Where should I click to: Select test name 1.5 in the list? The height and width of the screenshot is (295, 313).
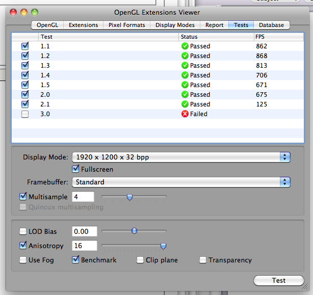click(x=45, y=85)
